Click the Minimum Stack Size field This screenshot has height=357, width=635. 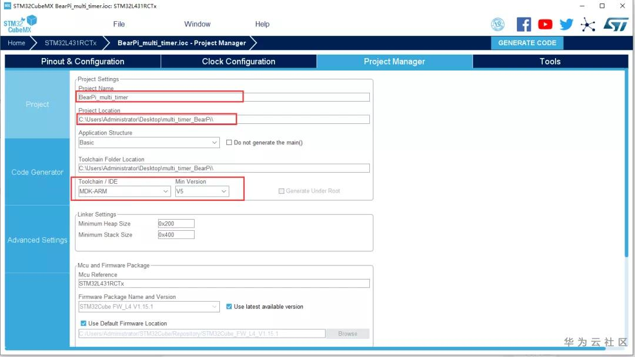click(176, 234)
